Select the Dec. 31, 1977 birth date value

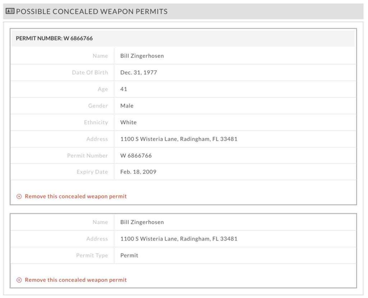138,73
